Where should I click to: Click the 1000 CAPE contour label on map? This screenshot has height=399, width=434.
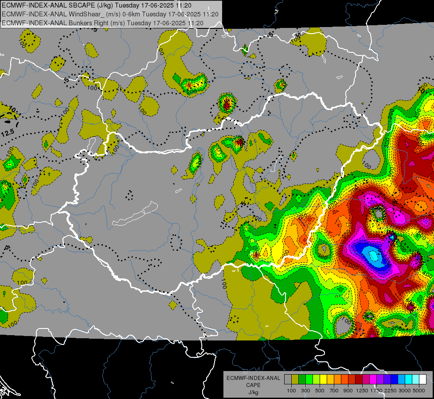[x=352, y=266]
